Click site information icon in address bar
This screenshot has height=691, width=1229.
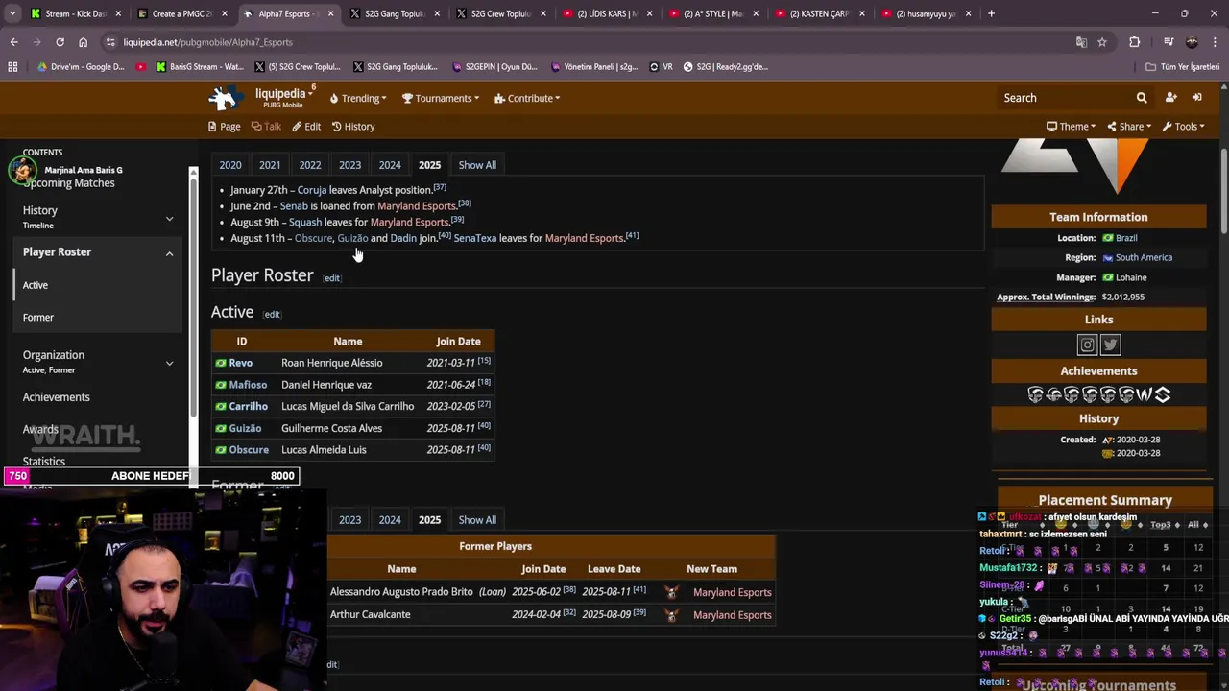point(110,42)
